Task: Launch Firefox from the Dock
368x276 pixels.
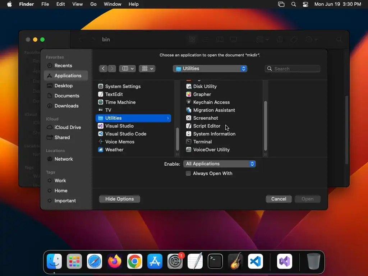Action: [115, 261]
